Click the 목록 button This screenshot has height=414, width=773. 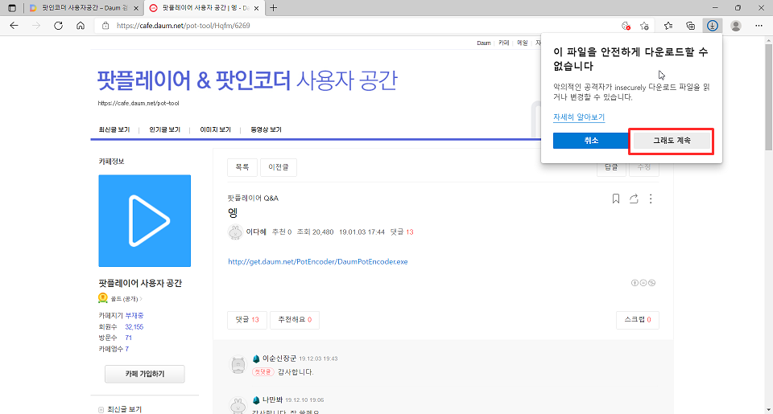coord(242,167)
